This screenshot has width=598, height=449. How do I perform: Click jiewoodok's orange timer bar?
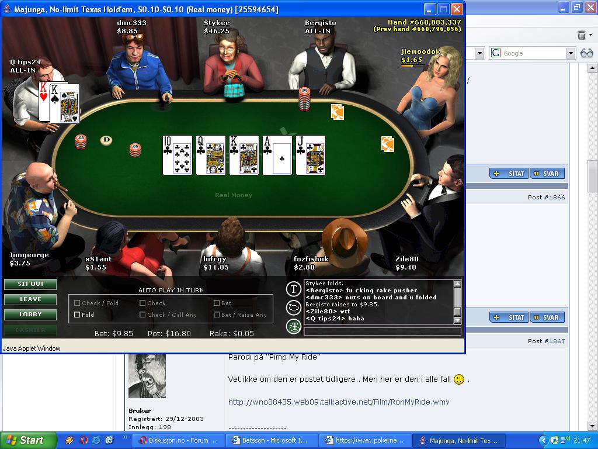(x=413, y=65)
